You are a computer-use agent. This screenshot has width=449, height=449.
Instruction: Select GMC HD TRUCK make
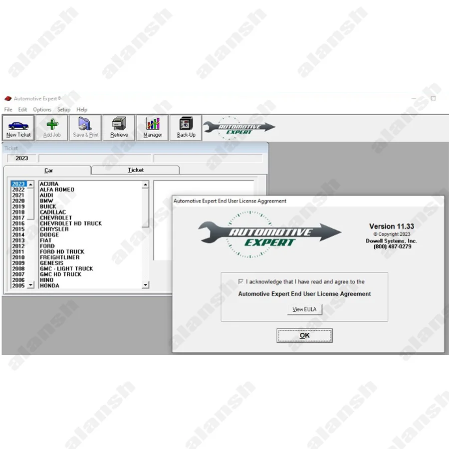[x=61, y=274]
